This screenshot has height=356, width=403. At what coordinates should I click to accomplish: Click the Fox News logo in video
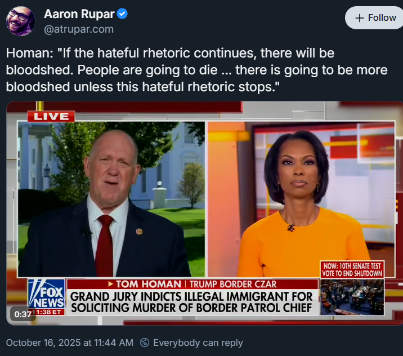(x=47, y=294)
